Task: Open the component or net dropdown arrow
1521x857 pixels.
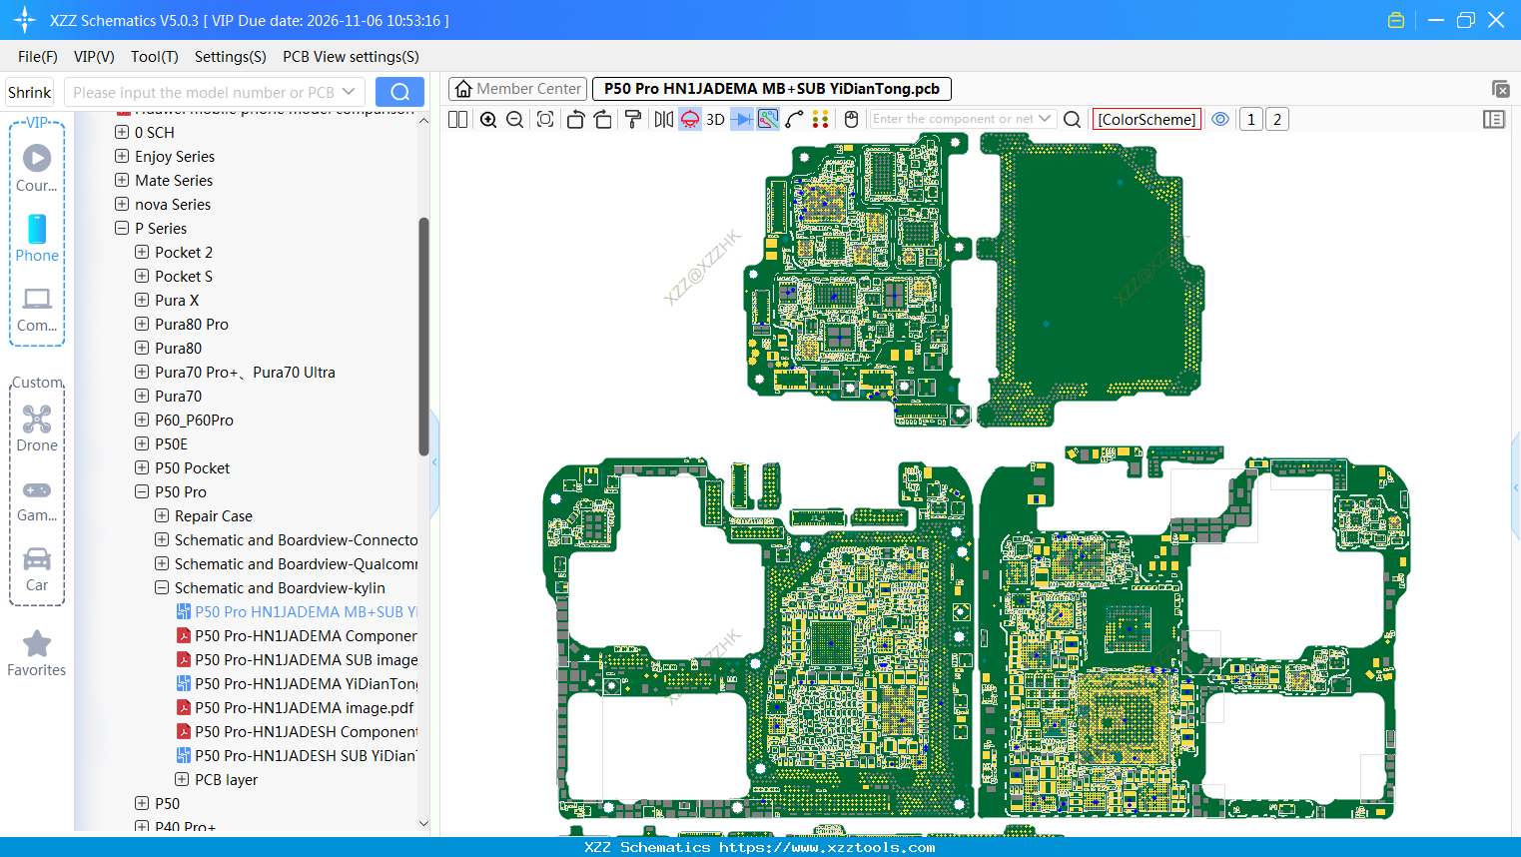Action: pyautogui.click(x=1045, y=119)
